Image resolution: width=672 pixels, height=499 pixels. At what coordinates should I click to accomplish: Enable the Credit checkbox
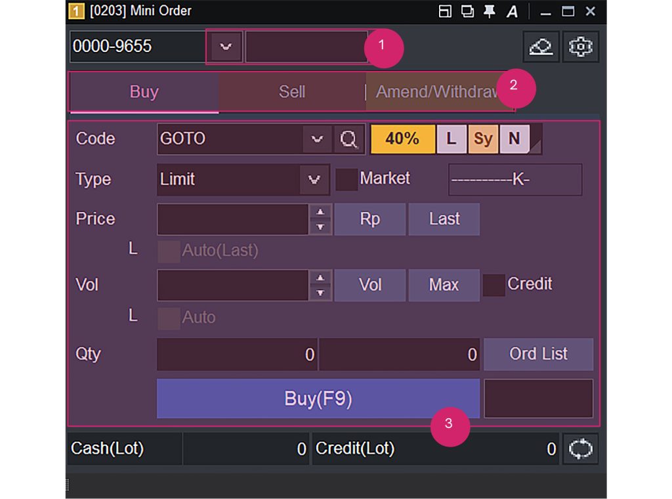(x=493, y=285)
